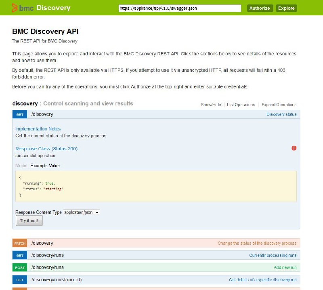Click Get details of a specific discovery run

pos(263,279)
